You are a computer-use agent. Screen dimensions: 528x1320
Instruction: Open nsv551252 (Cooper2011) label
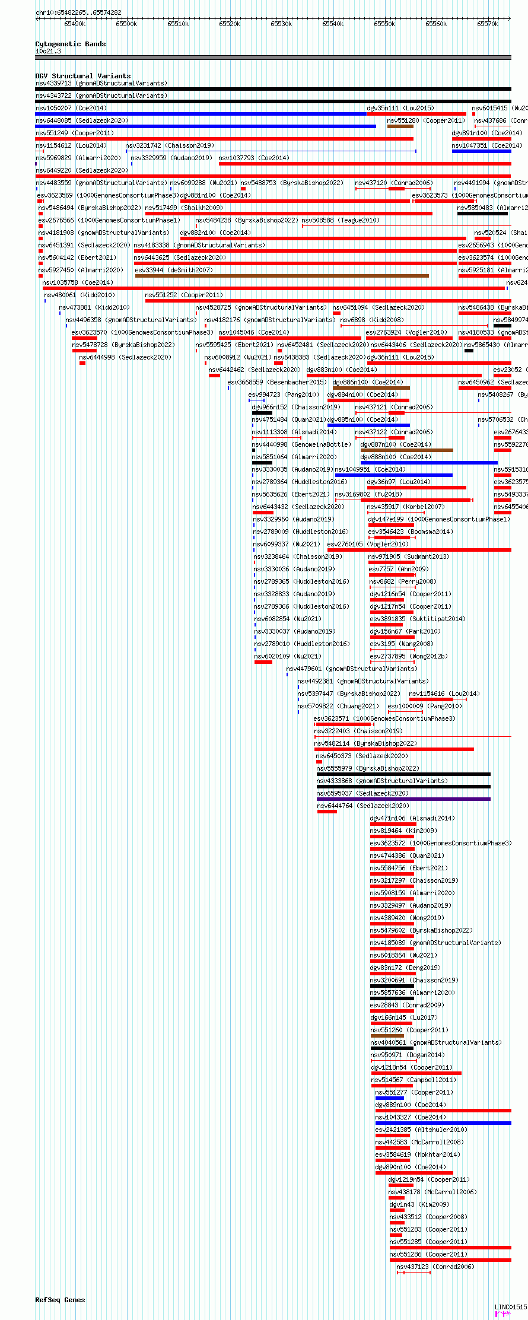point(184,295)
